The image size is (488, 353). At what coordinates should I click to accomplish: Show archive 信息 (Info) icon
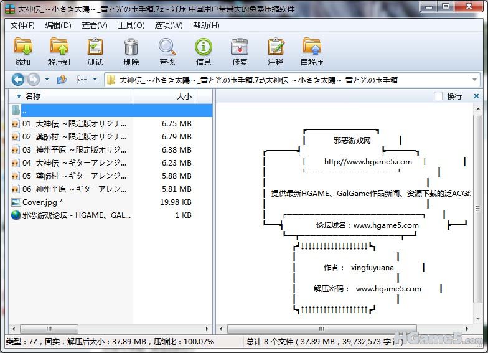(x=204, y=51)
